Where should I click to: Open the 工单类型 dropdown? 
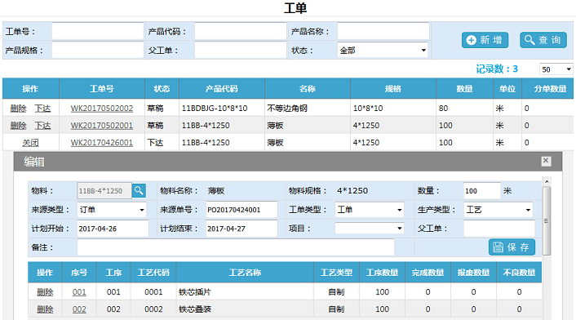coord(370,210)
